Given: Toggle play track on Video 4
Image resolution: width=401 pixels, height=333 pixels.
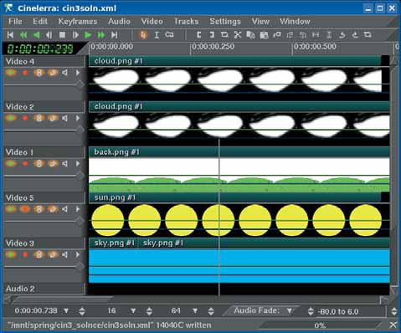Looking at the screenshot, I should click(11, 73).
